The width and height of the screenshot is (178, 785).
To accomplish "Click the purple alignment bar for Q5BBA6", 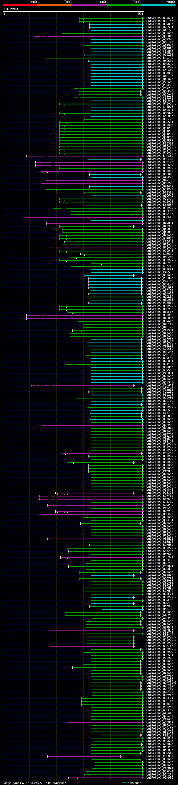I will click(88, 36).
